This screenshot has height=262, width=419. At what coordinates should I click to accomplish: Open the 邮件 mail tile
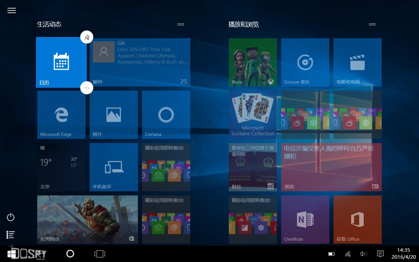pyautogui.click(x=140, y=62)
